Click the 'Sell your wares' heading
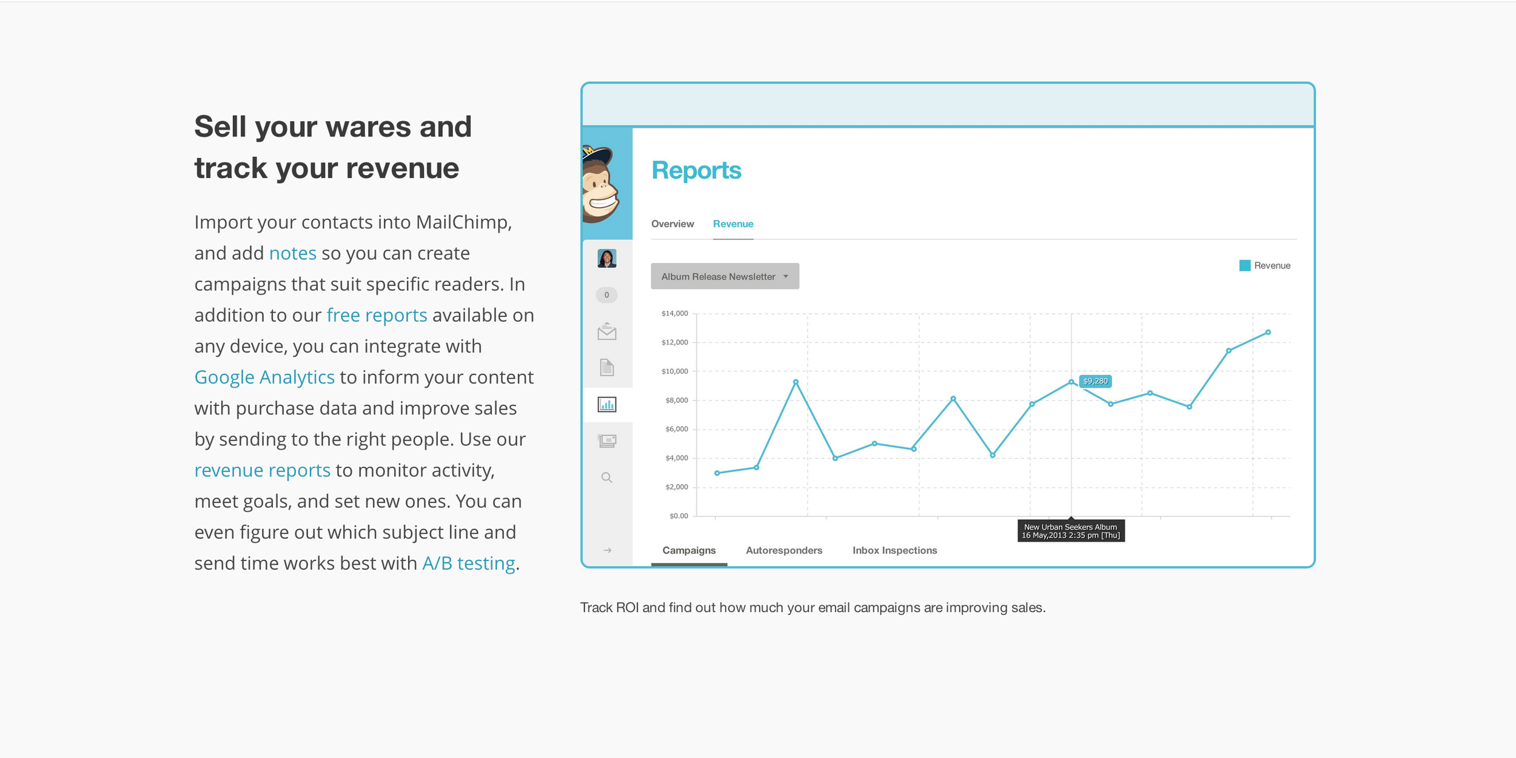1516x758 pixels. tap(333, 147)
